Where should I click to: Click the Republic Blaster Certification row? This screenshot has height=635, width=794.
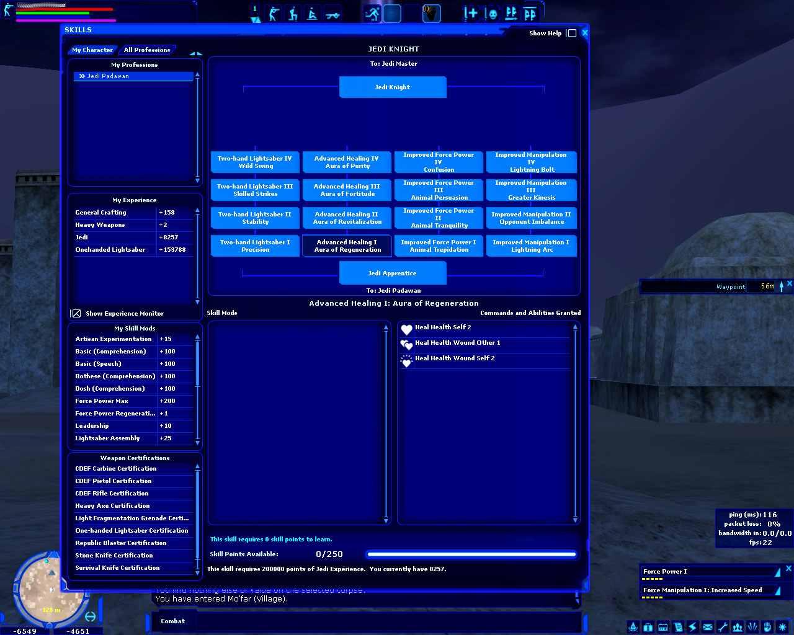134,543
